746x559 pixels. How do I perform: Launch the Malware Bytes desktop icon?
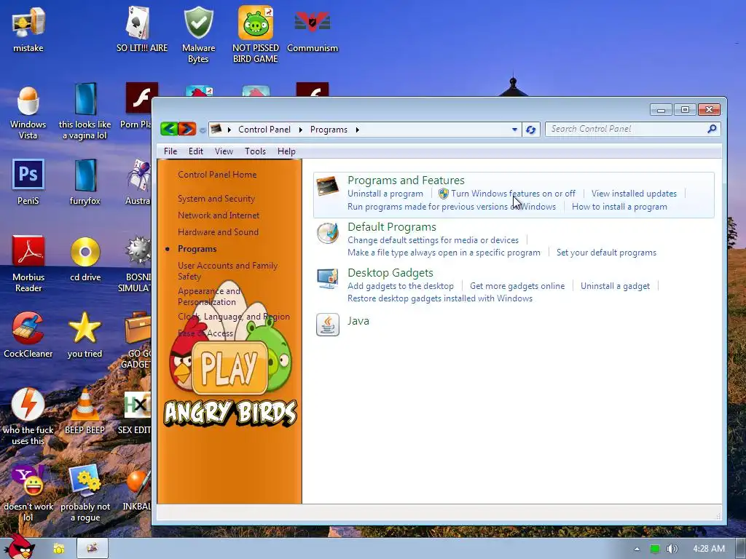point(198,34)
